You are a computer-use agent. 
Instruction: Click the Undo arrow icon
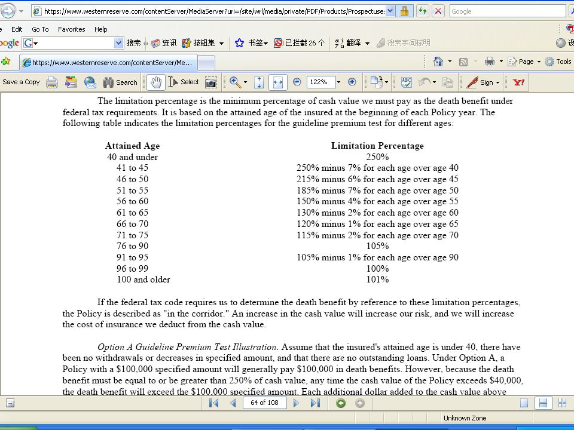click(x=425, y=82)
